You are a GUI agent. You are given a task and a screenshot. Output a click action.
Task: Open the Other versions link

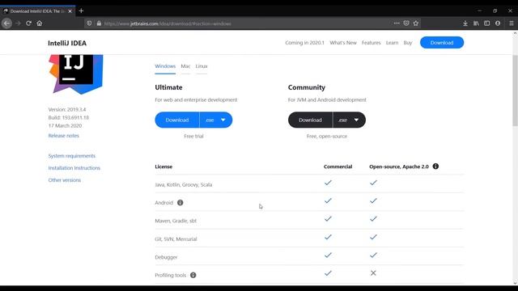click(x=65, y=180)
